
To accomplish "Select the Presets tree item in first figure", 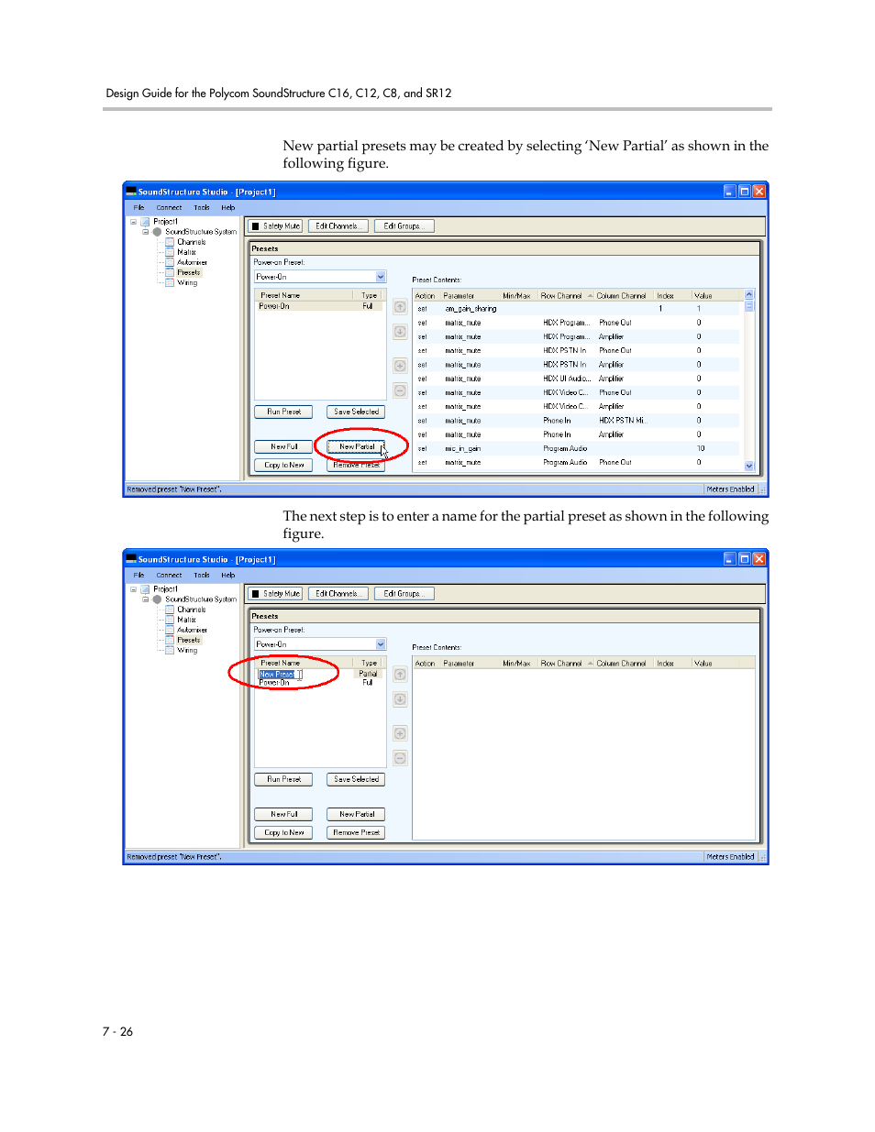I will 189,272.
